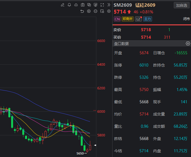This screenshot has height=157, width=191.
Task: Click the cloud save icon
Action: point(76,5)
